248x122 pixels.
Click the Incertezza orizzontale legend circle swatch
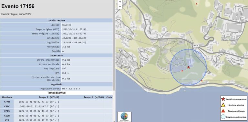click(x=223, y=117)
